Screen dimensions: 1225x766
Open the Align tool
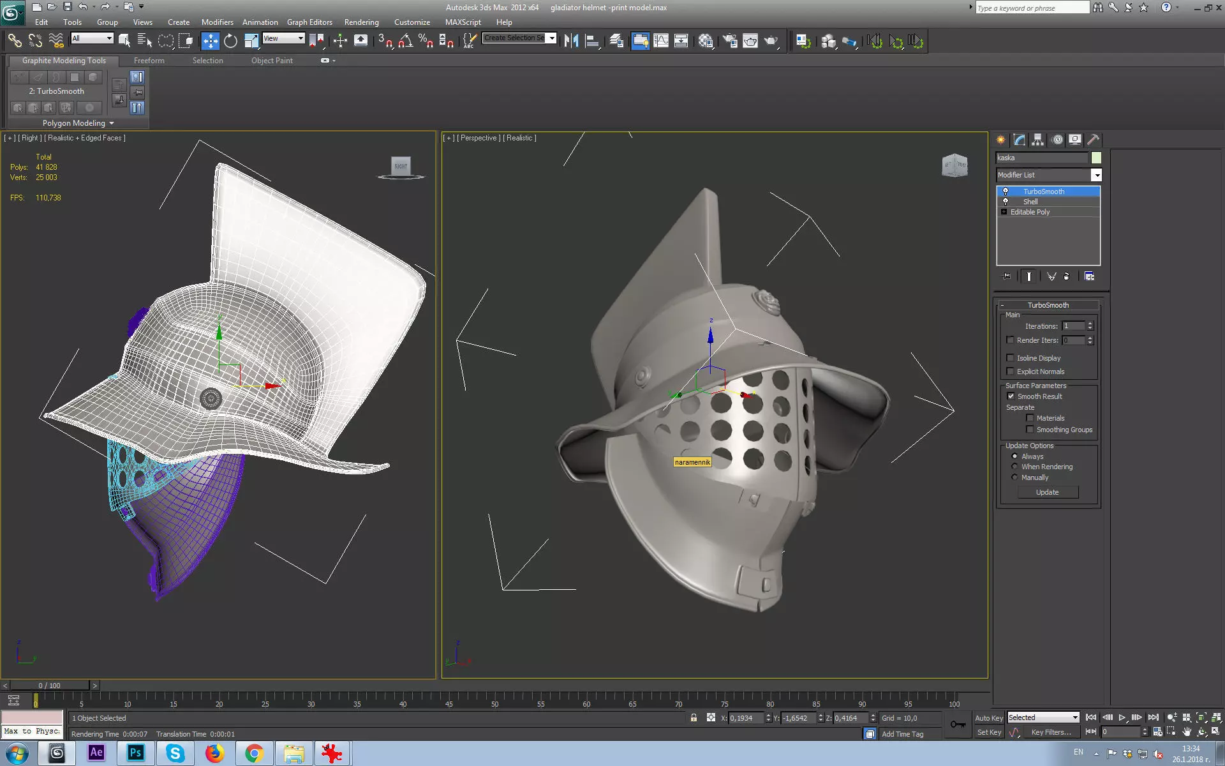pyautogui.click(x=593, y=41)
